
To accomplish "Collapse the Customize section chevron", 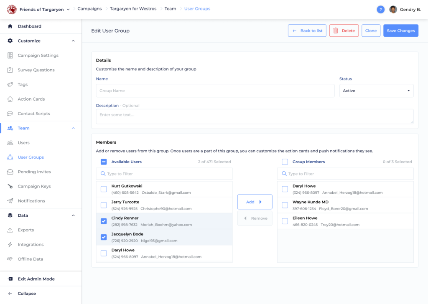I will click(x=73, y=41).
